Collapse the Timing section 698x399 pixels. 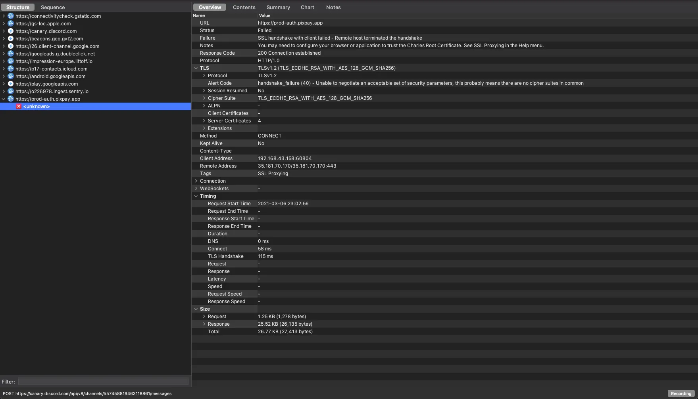(x=196, y=196)
